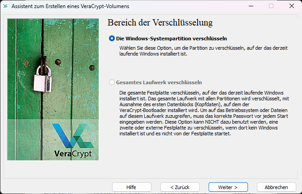Image resolution: width=302 pixels, height=194 pixels.
Task: Go back with the Zurück button
Action: 180,187
